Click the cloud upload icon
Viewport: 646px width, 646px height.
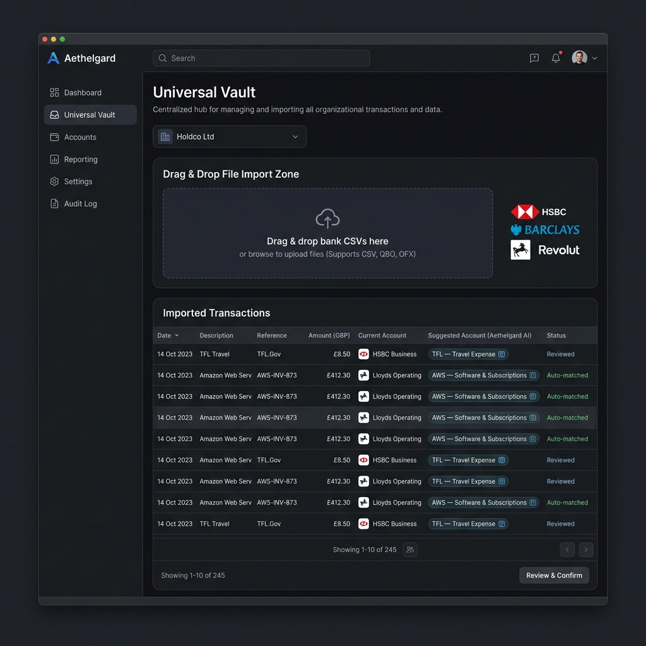(x=327, y=218)
